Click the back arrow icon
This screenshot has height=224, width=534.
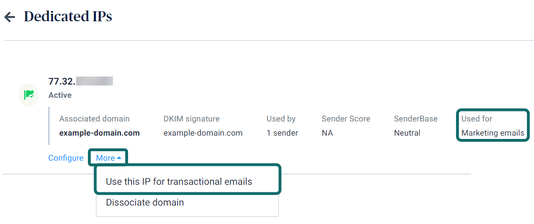tap(9, 17)
